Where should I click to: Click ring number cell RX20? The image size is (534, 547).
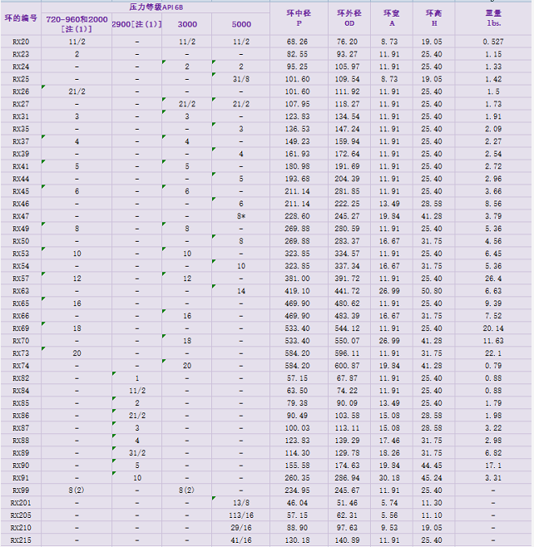[x=21, y=42]
